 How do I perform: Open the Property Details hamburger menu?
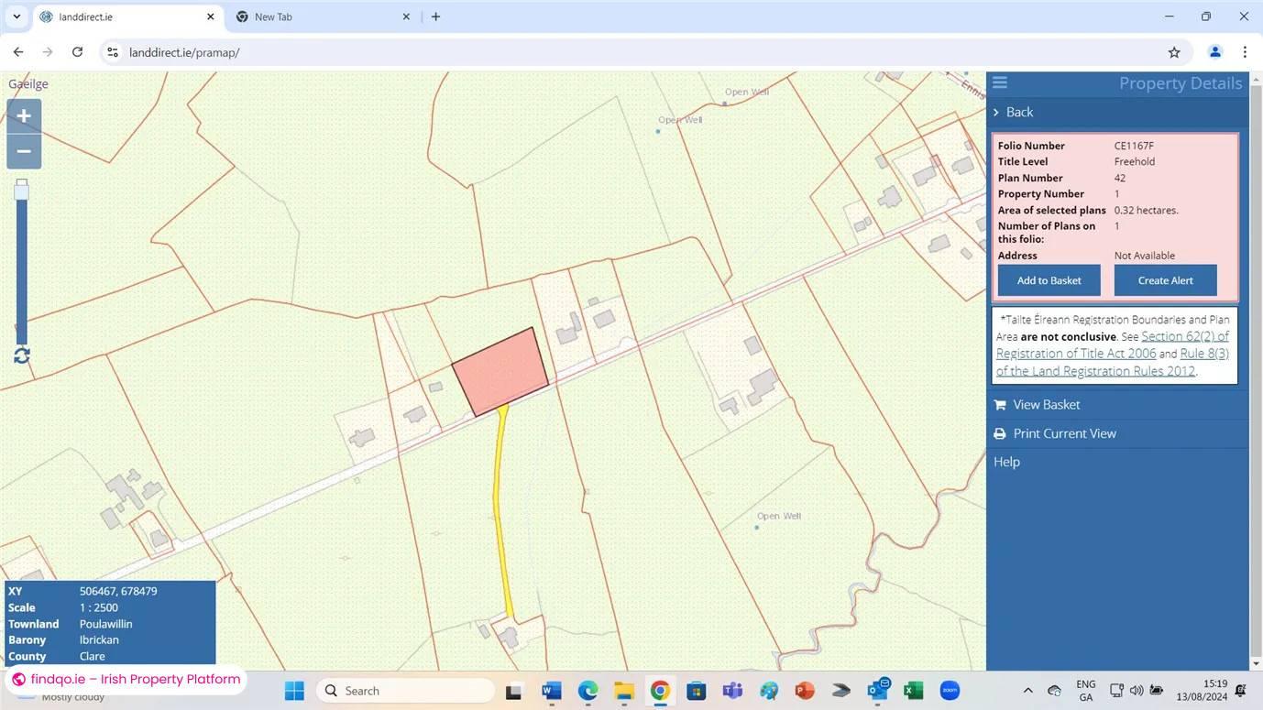point(1000,82)
